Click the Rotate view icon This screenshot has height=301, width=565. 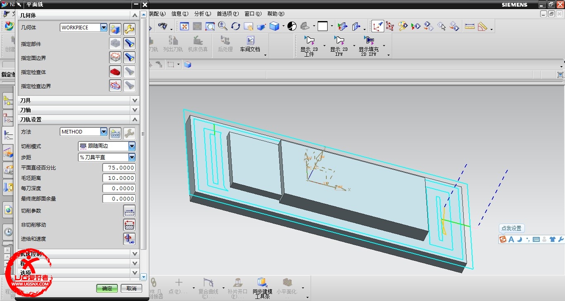236,26
